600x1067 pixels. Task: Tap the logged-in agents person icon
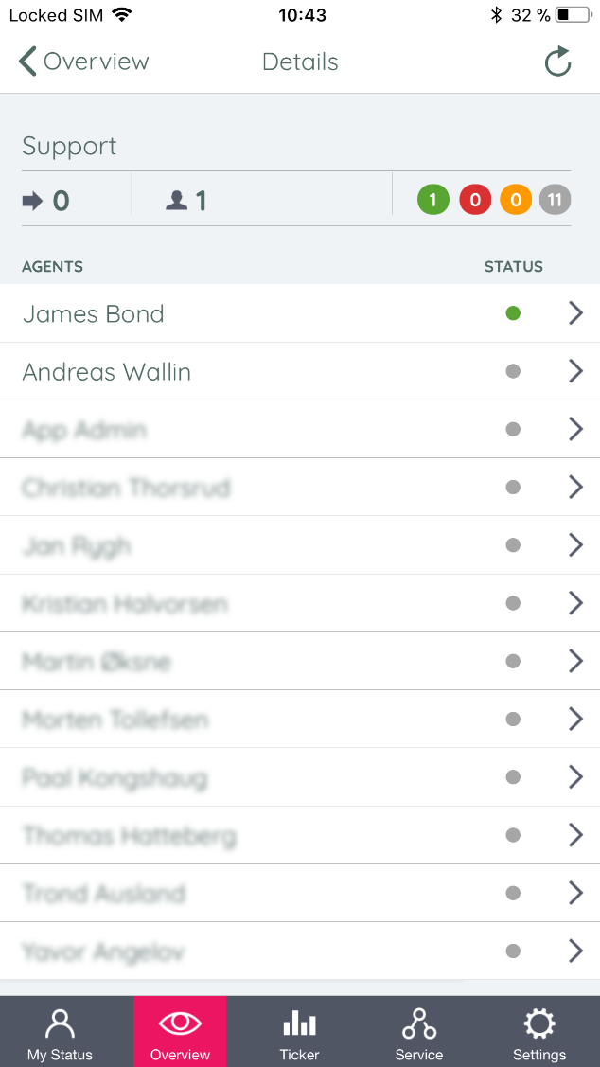176,201
